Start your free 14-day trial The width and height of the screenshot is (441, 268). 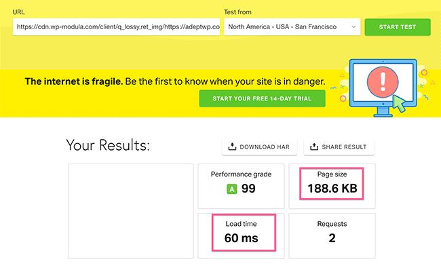coord(262,98)
